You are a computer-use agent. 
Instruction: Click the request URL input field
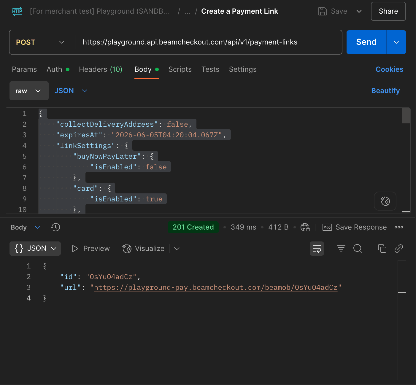click(x=208, y=42)
